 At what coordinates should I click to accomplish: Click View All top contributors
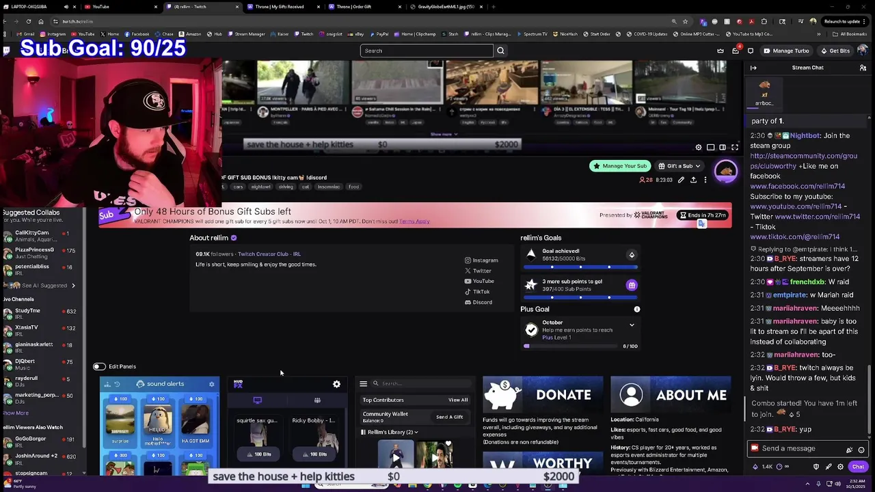[458, 400]
